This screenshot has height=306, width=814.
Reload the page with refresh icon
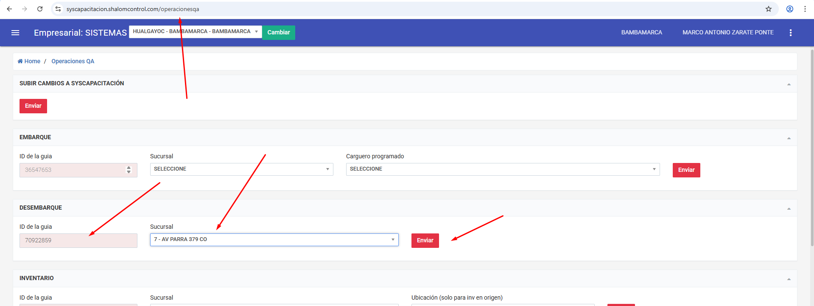click(x=40, y=9)
